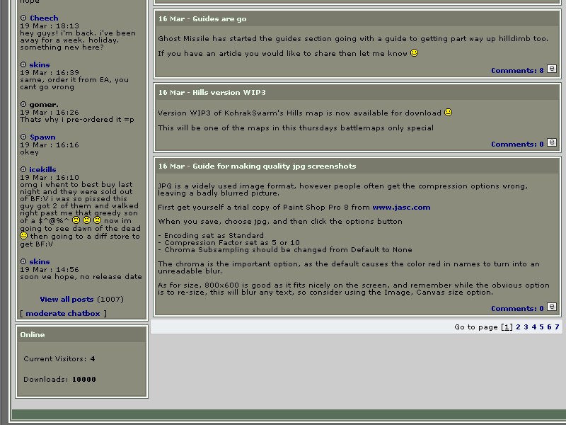
Task: Go to news page 7
Action: pos(557,327)
